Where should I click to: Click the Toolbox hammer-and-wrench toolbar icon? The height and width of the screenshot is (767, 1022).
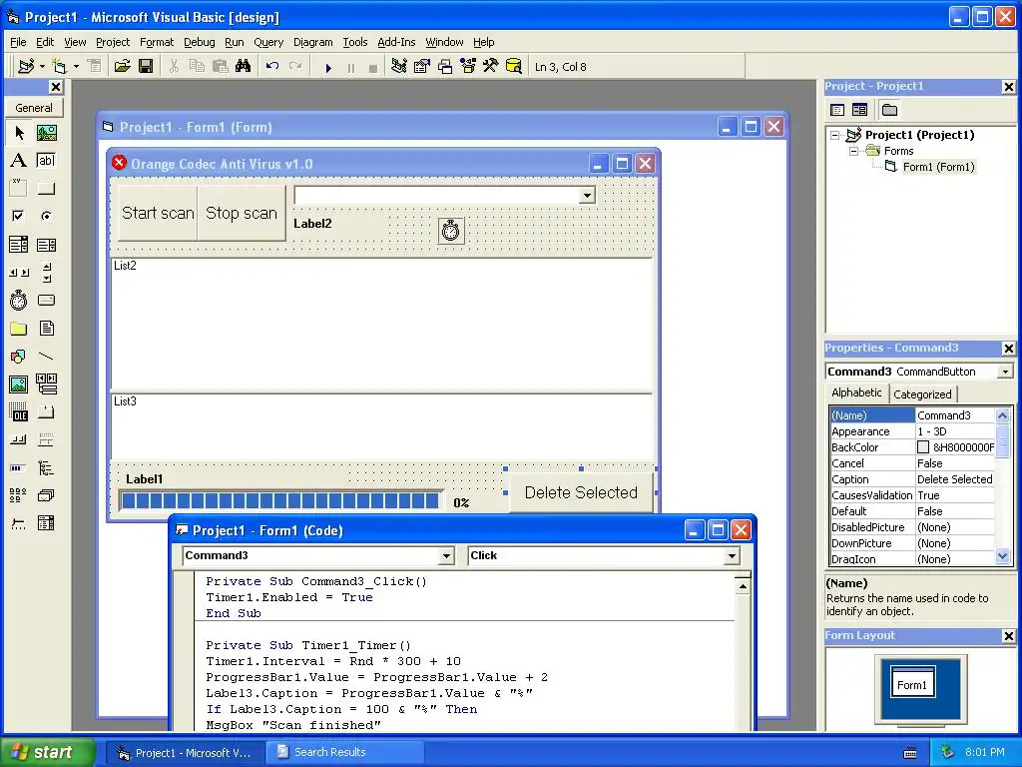coord(490,67)
